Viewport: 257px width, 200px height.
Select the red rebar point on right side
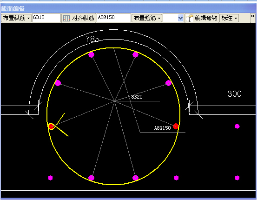(x=176, y=126)
